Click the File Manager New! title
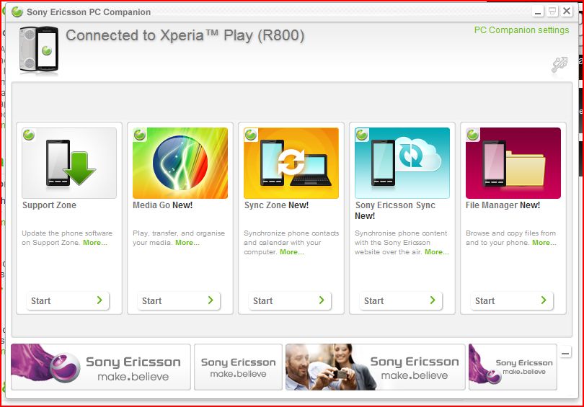This screenshot has height=407, width=584. pyautogui.click(x=503, y=205)
